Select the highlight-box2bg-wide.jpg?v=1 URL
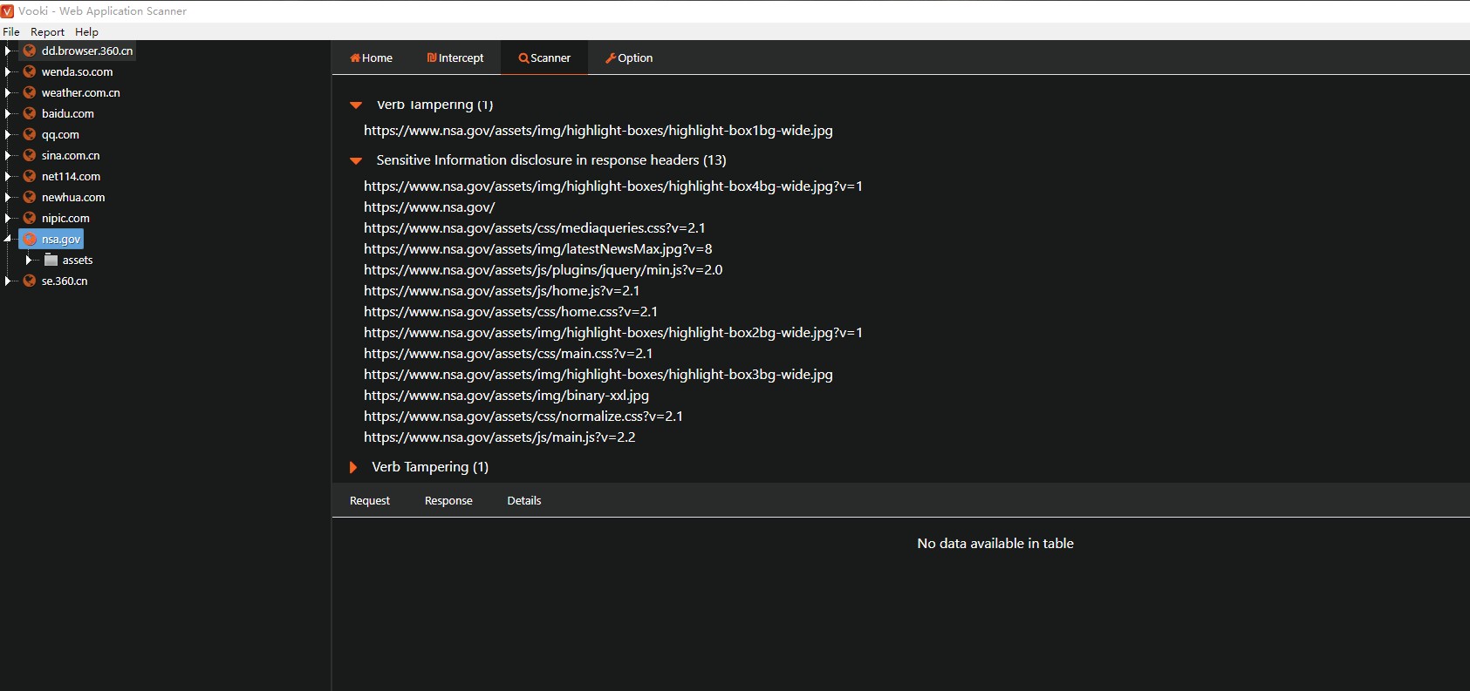 (x=613, y=333)
